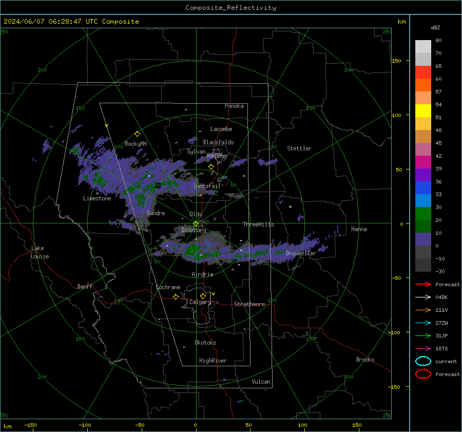Click the Cochrane city label
This screenshot has height=432, width=462.
[168, 287]
